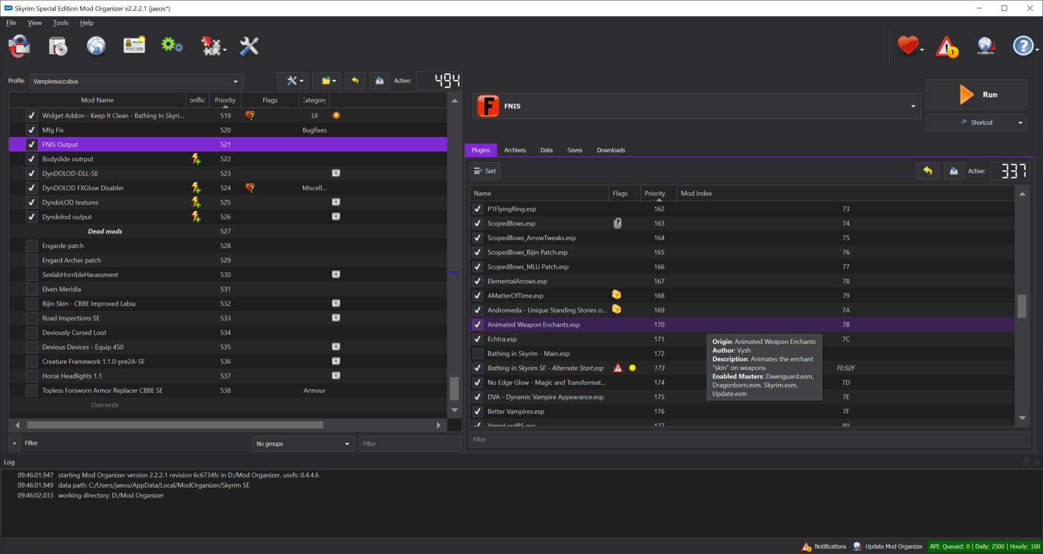The height and width of the screenshot is (554, 1043).
Task: Click the Sort plugins button
Action: point(485,171)
